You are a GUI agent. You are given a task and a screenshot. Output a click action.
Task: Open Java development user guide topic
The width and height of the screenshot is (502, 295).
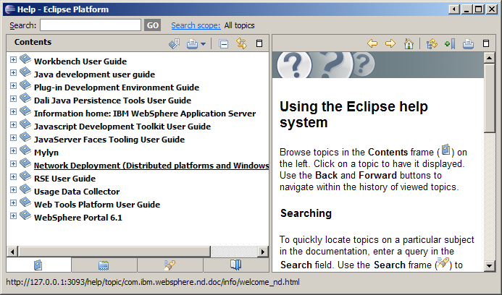click(94, 74)
